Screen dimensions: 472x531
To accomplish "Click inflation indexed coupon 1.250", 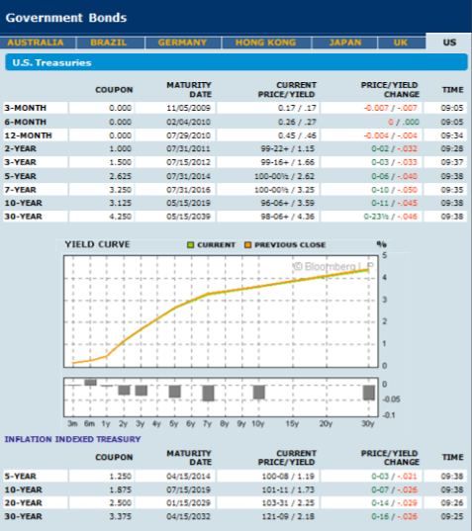I will pyautogui.click(x=121, y=477).
